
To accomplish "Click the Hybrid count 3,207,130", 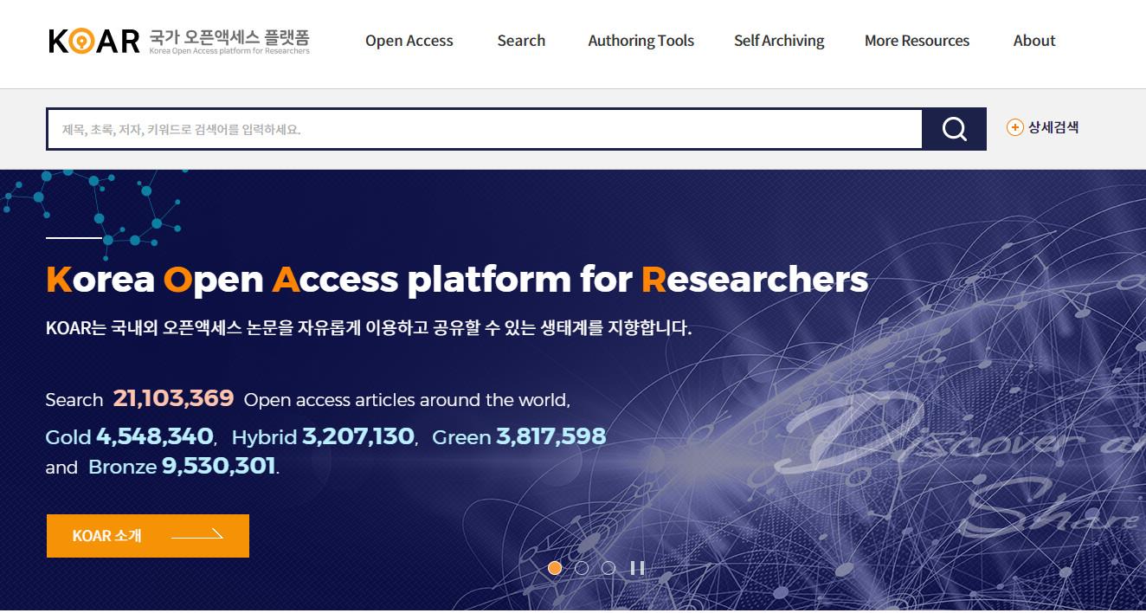I will (358, 436).
